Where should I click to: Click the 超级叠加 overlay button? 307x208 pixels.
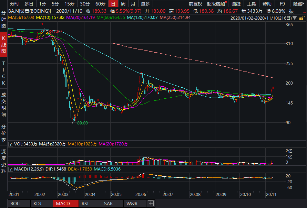[216, 4]
